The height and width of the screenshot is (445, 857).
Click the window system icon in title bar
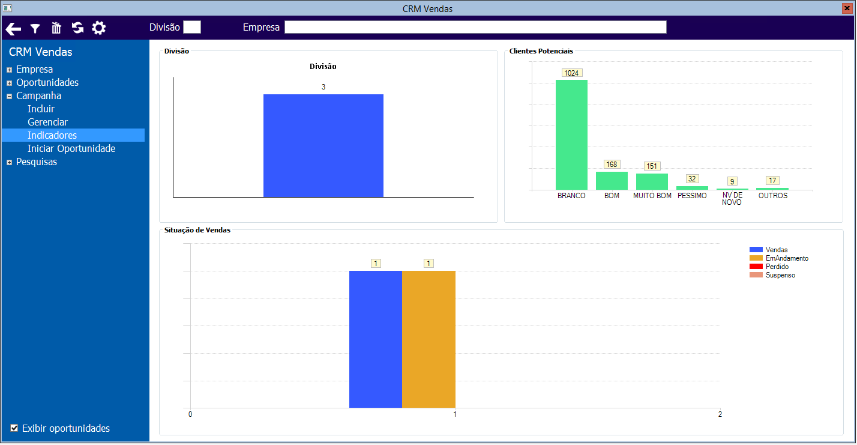click(x=7, y=8)
